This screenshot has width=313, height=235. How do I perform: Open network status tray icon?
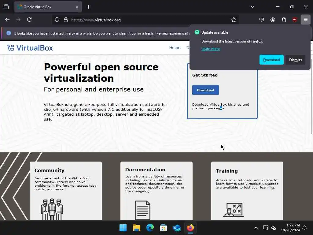(266, 228)
